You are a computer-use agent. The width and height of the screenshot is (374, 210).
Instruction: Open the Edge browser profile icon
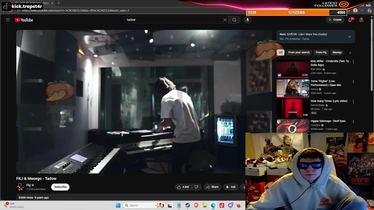pyautogui.click(x=355, y=10)
